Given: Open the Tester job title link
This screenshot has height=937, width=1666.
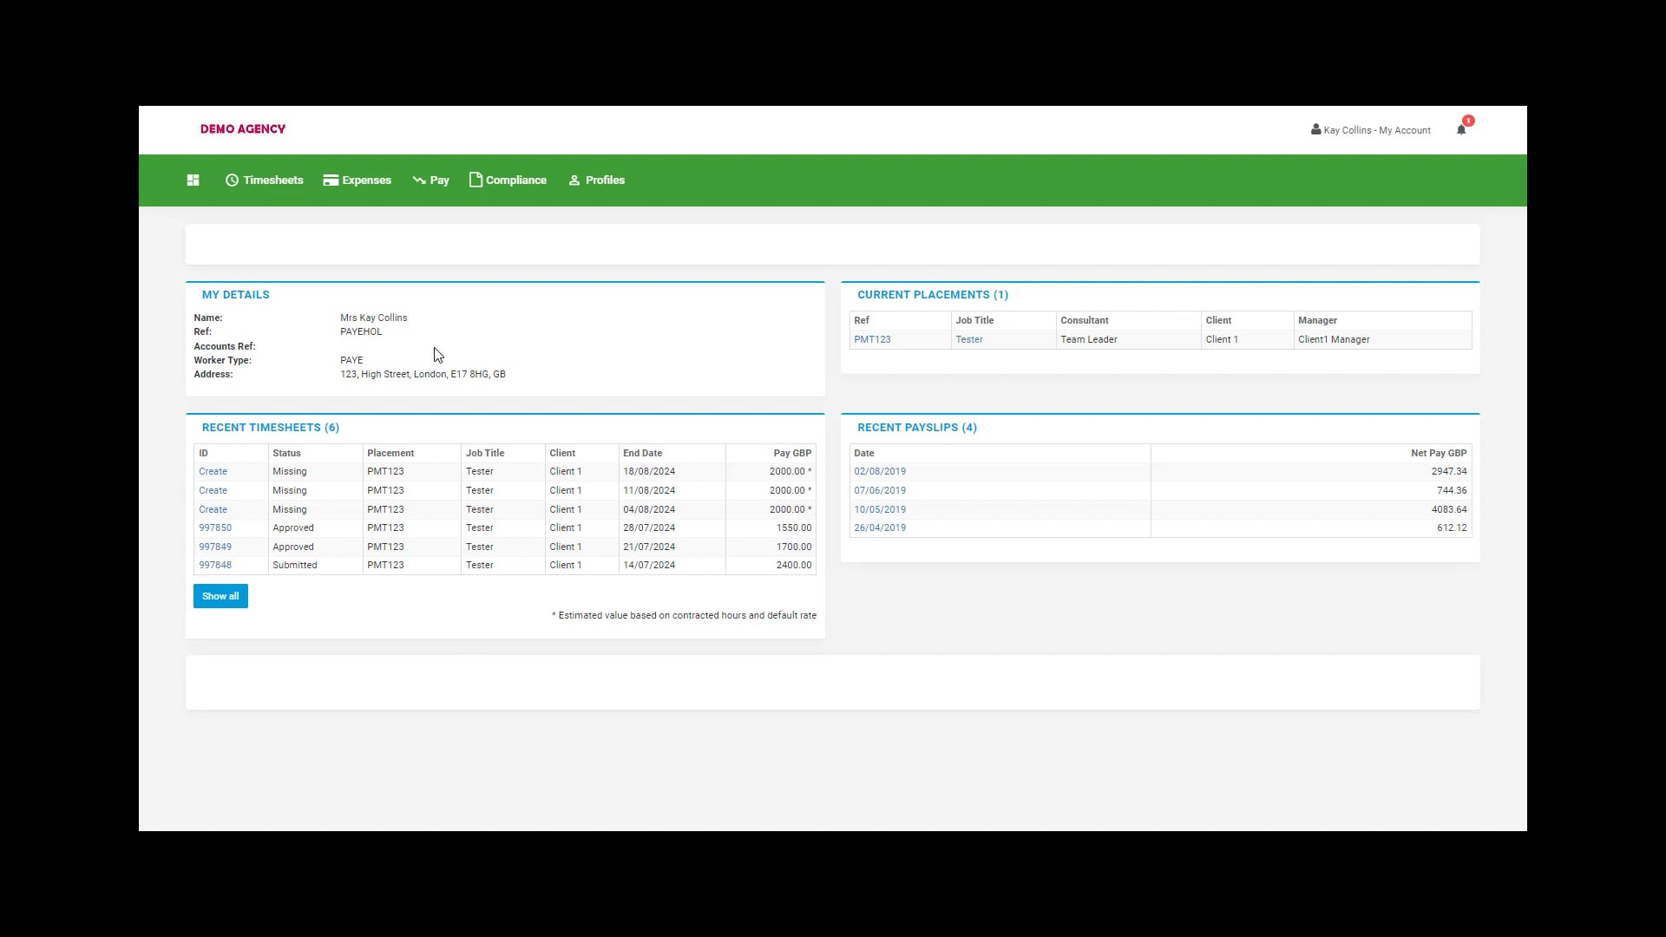Looking at the screenshot, I should pyautogui.click(x=969, y=339).
